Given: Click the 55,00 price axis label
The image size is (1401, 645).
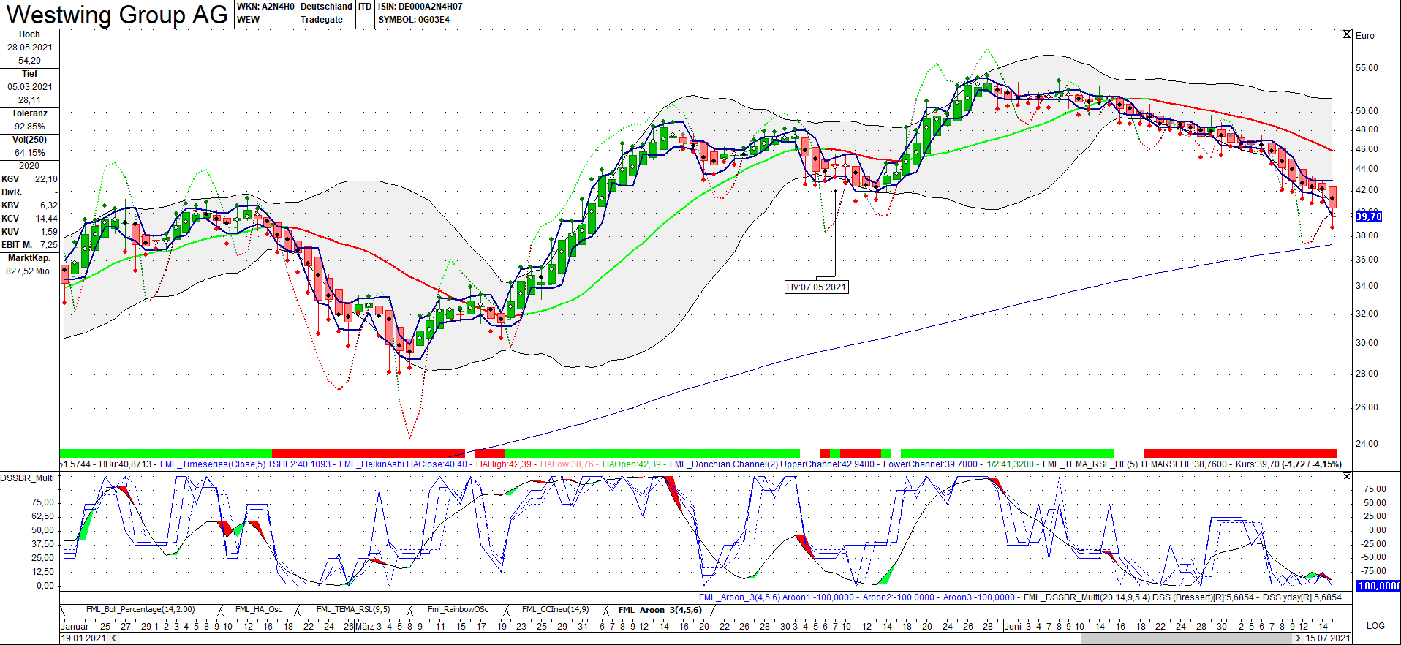Looking at the screenshot, I should pyautogui.click(x=1367, y=68).
